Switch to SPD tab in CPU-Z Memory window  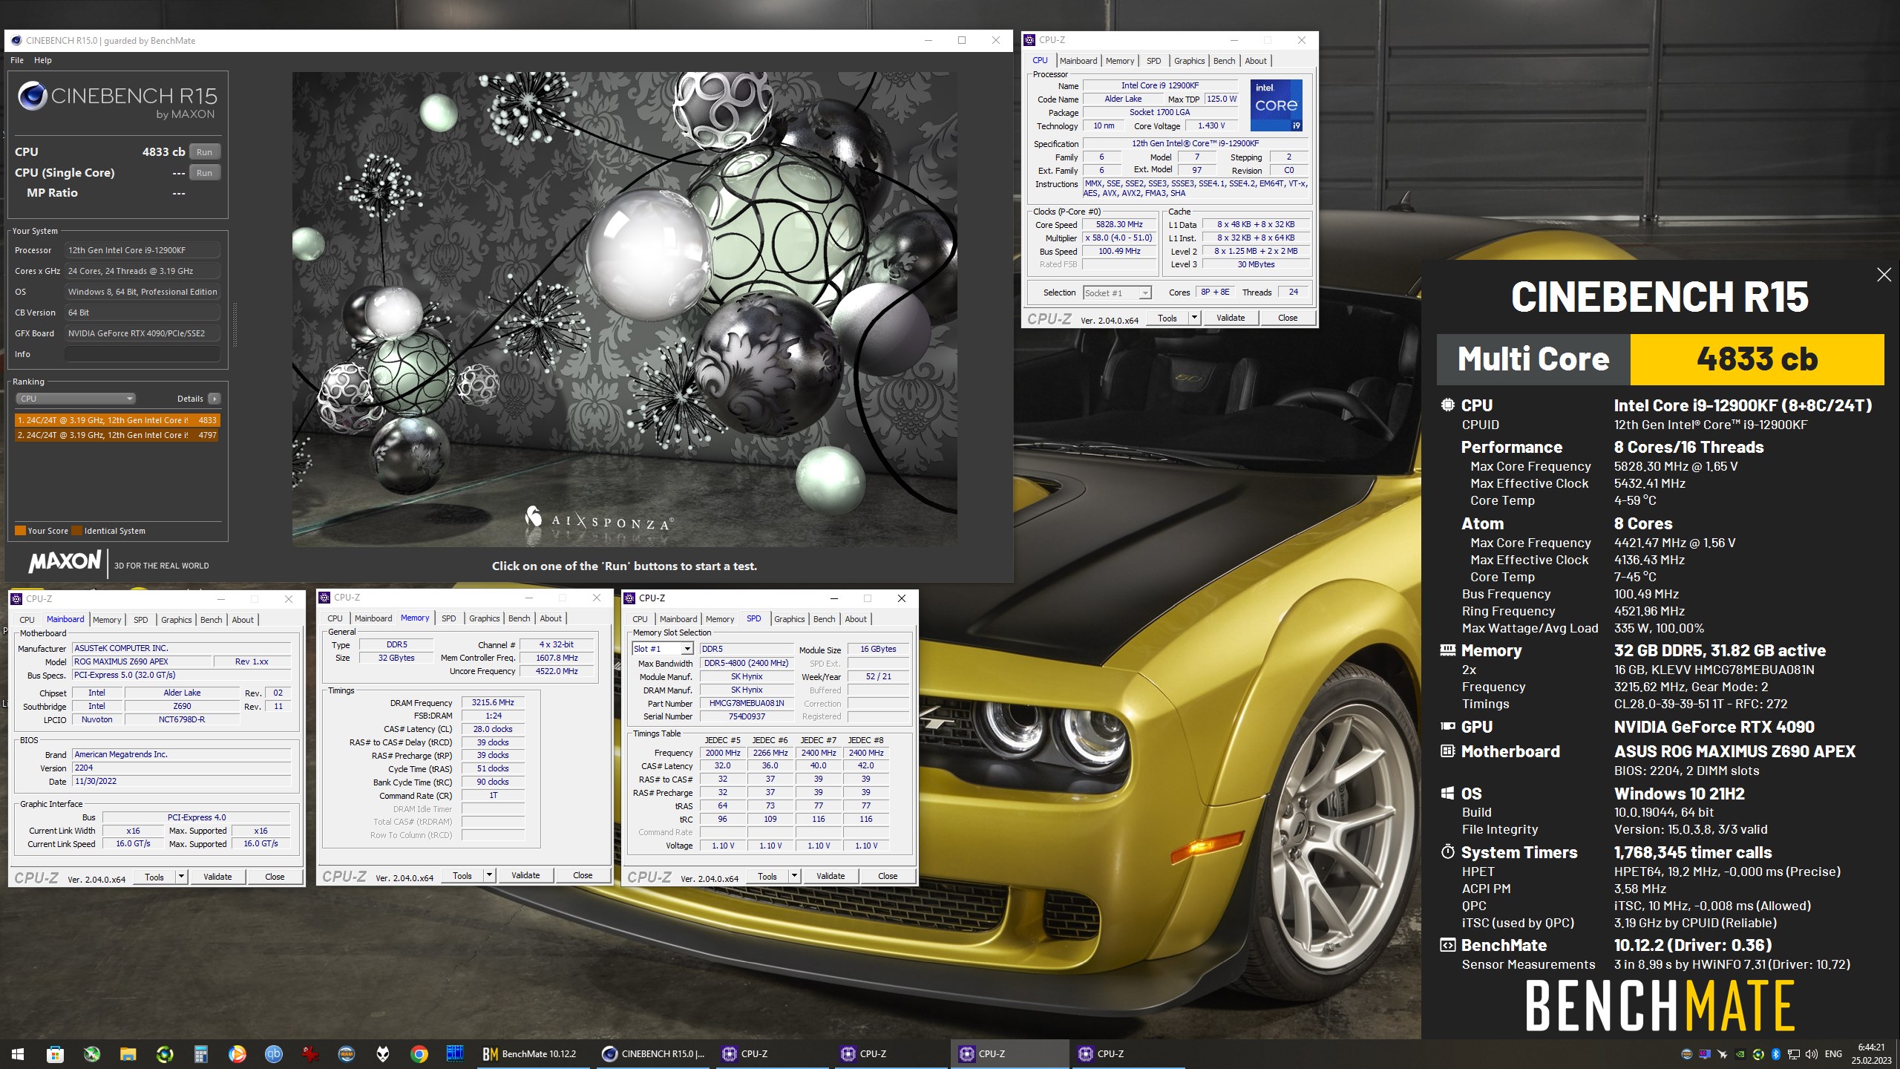(449, 618)
